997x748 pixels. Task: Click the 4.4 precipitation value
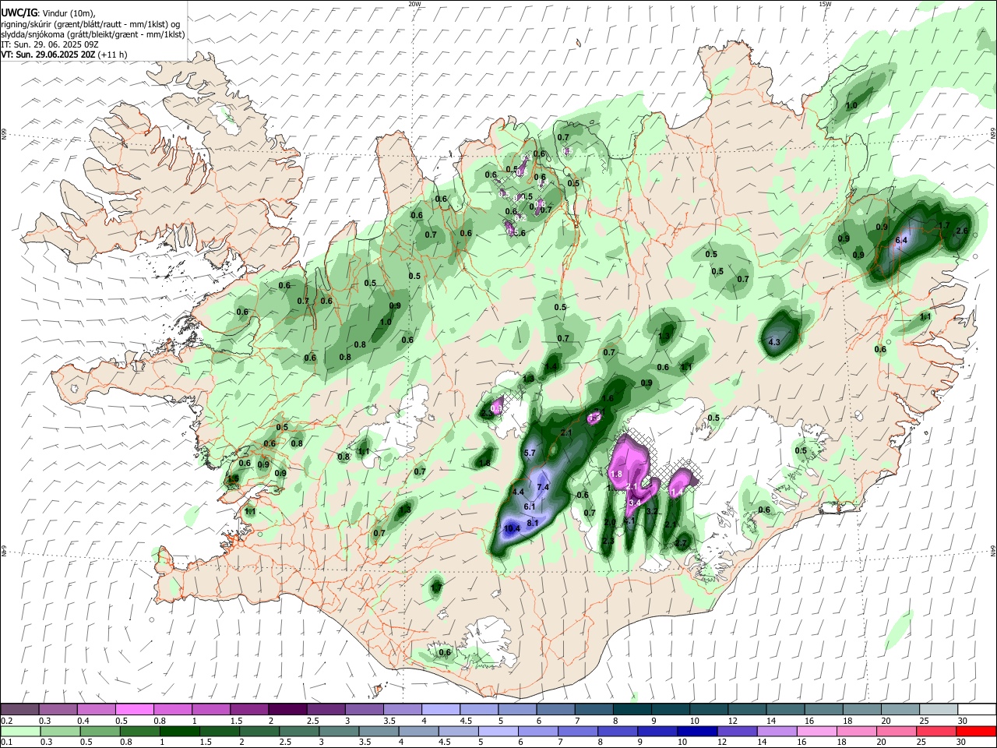(x=519, y=492)
